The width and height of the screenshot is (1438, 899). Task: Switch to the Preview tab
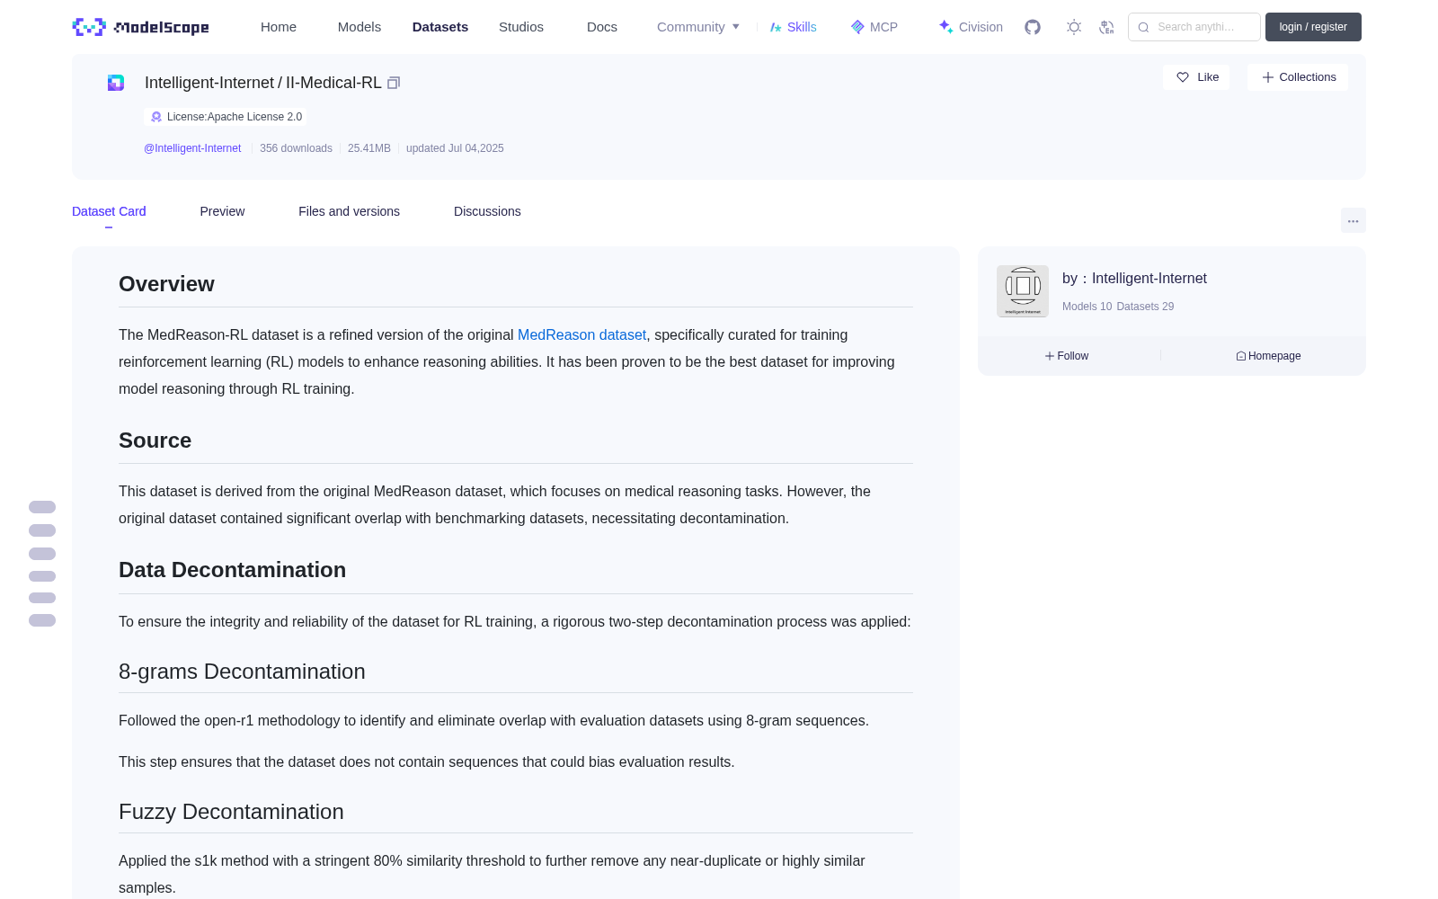(x=222, y=211)
